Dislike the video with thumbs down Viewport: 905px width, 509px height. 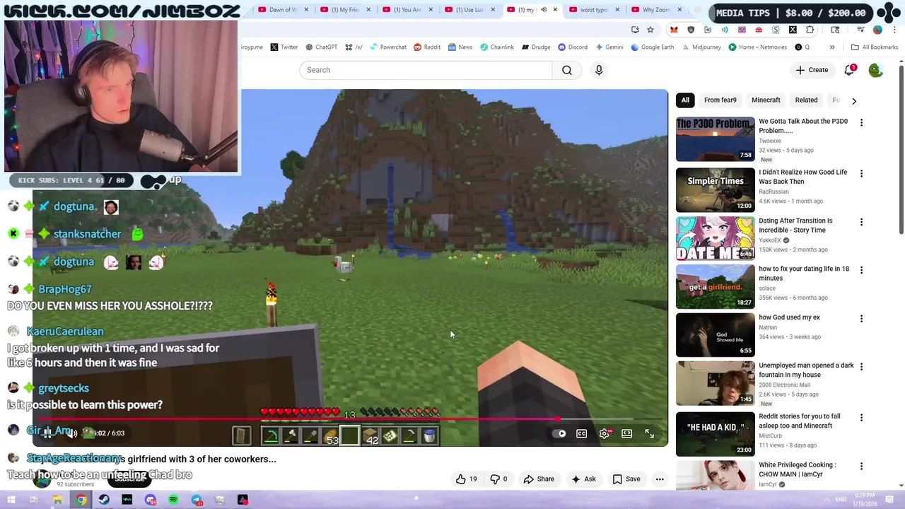pos(498,479)
